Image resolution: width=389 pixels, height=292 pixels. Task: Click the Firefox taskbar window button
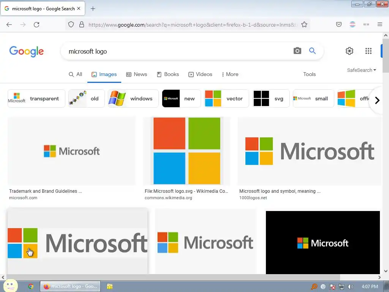coord(70,286)
